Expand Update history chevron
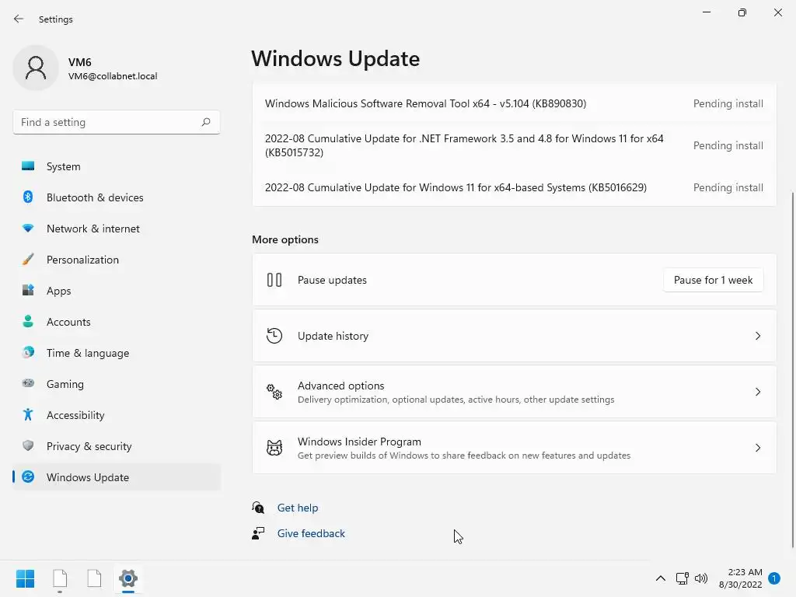Screen dimensions: 796x597 coord(758,336)
